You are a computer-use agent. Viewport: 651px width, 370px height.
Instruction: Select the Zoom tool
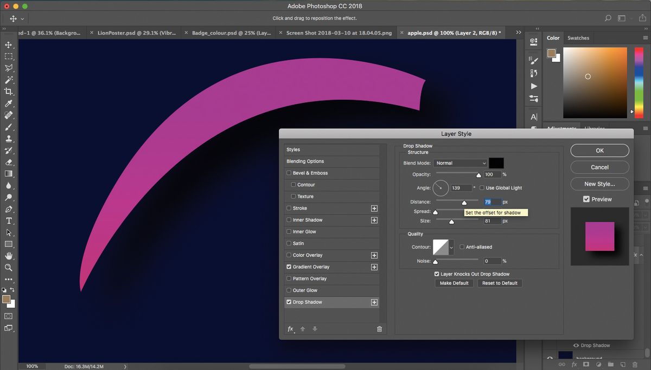tap(9, 268)
